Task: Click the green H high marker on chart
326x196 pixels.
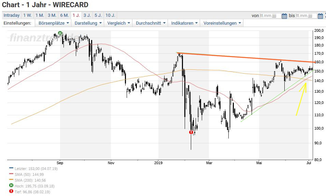Action: coord(60,33)
